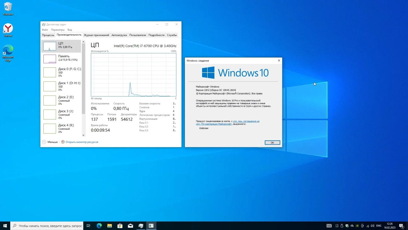Open the Mail app from the taskbar
The height and width of the screenshot is (230, 408).
[x=130, y=226]
